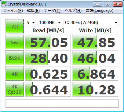Start the 4K QD32 benchmark test

coord(15,89)
